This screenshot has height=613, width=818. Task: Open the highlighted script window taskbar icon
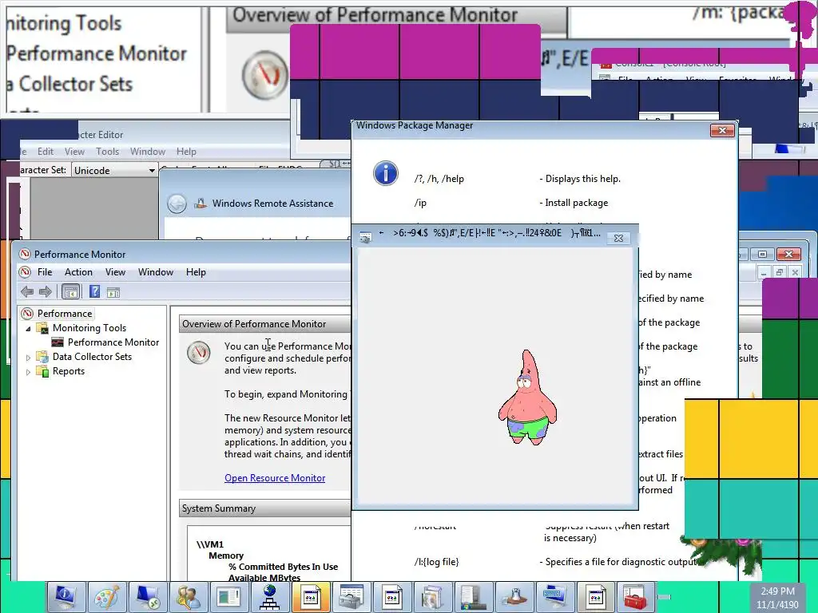[x=311, y=597]
